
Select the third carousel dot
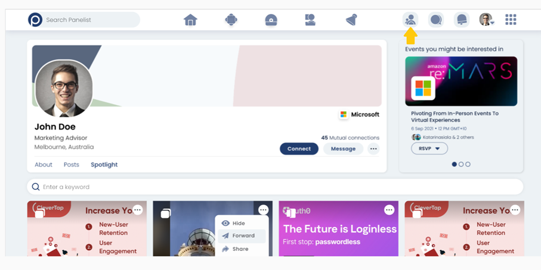pyautogui.click(x=468, y=164)
